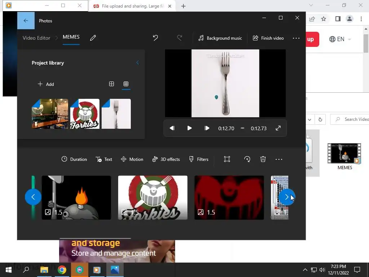This screenshot has width=369, height=277.
Task: Select the flaming robot storyboard clip
Action: [76, 198]
